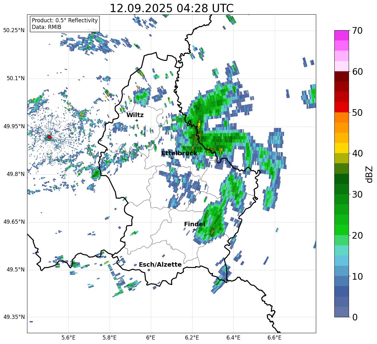Click the dBZ colorbar axis label
This screenshot has height=344, width=377.
(370, 174)
